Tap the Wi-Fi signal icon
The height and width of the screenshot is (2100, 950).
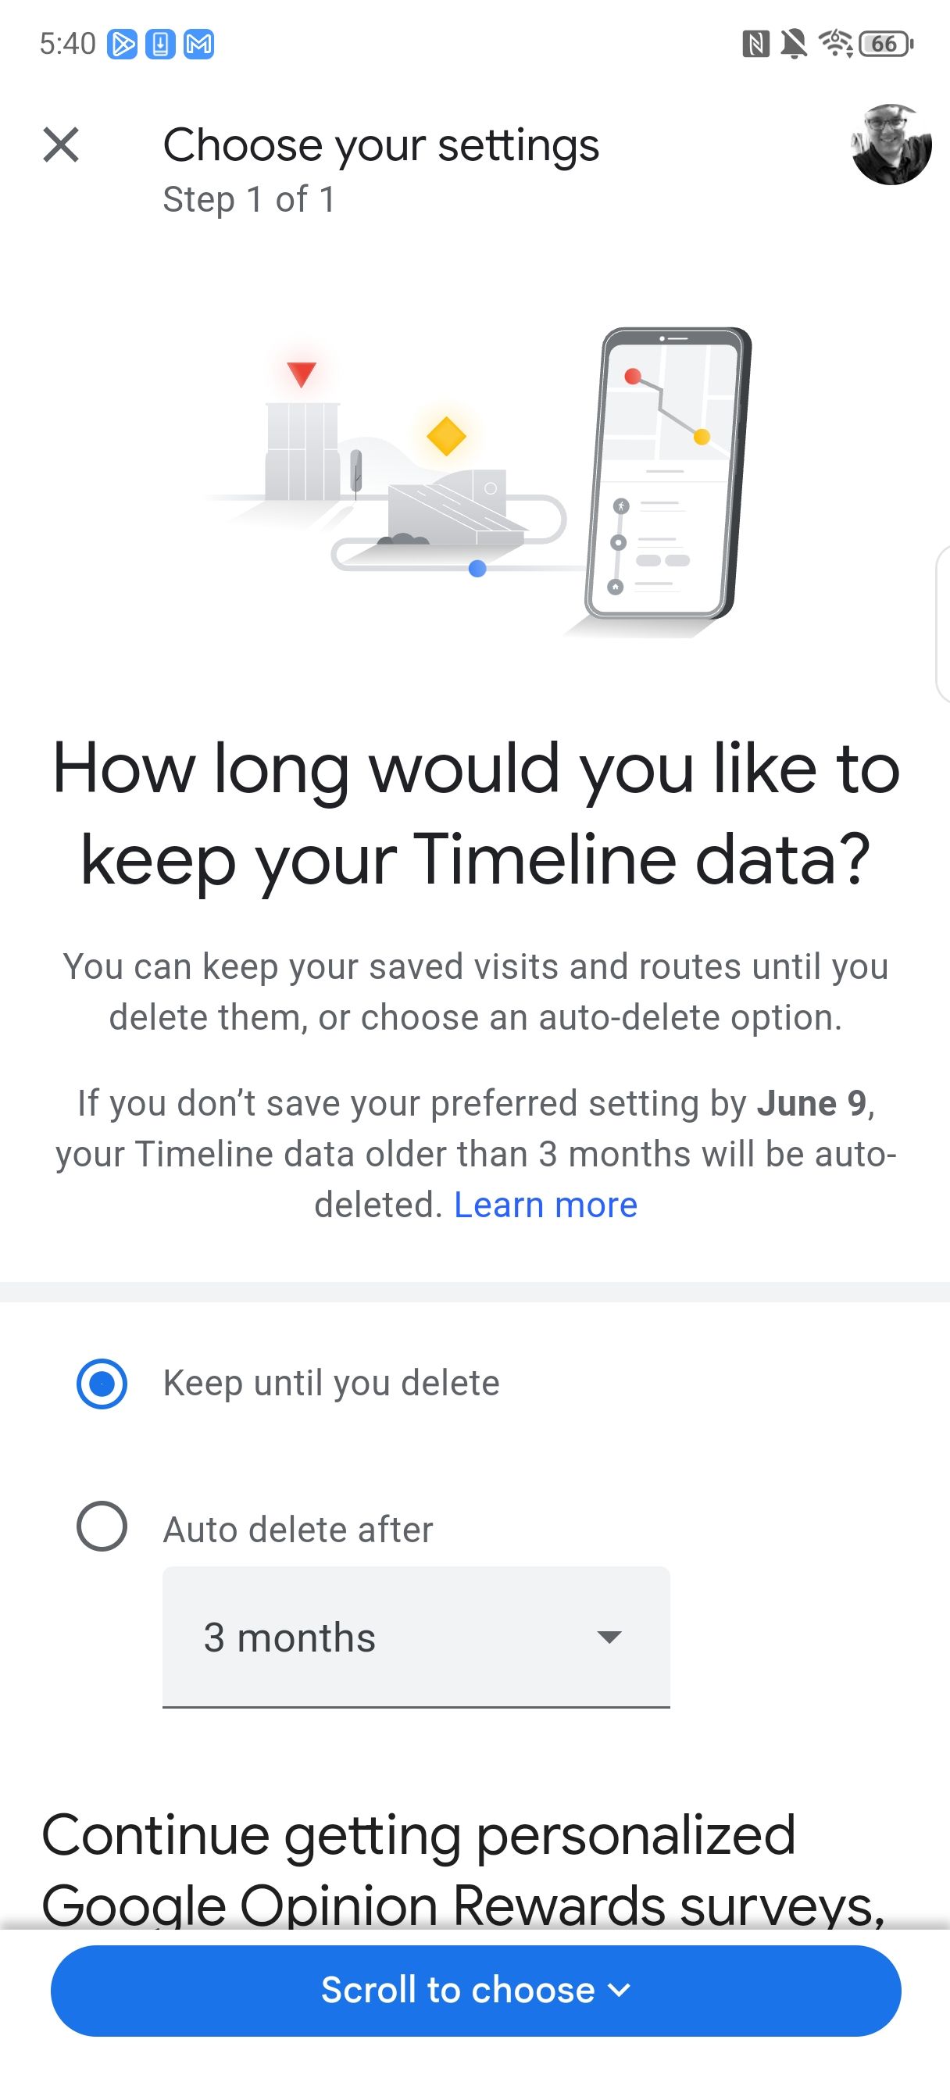[835, 42]
